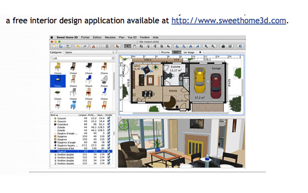Select the Cuisinière furniture row
This screenshot has width=308, height=193.
(x=81, y=124)
